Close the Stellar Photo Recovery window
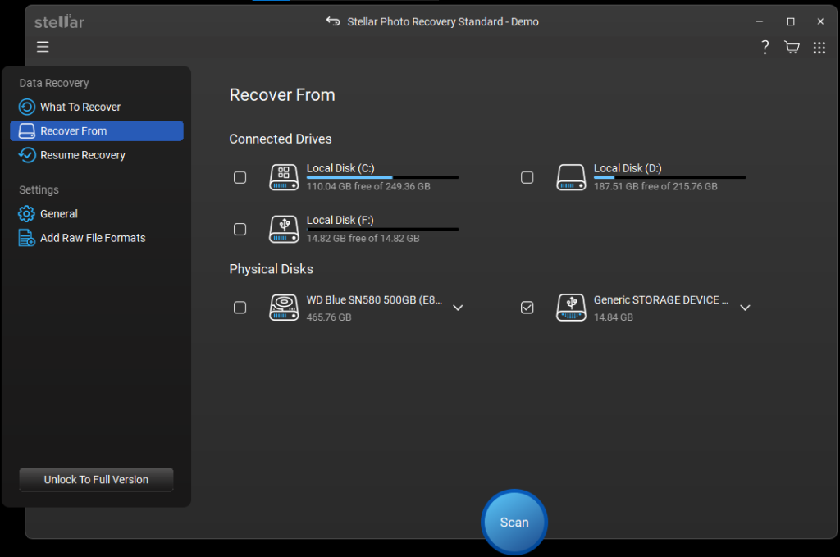The image size is (840, 557). click(x=820, y=21)
